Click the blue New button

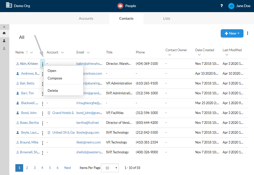232,33
